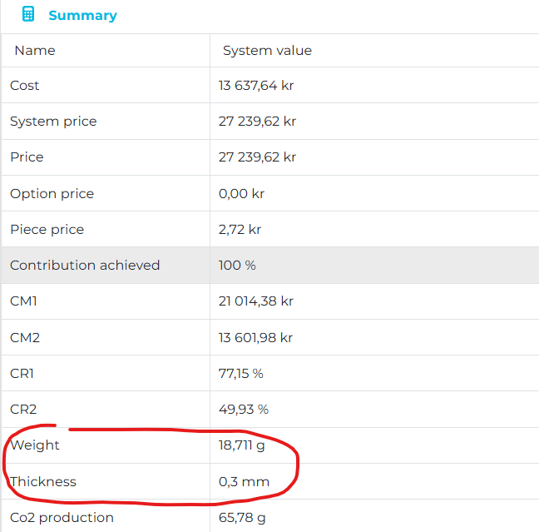Click the Price value 27 239,62 kr

click(x=257, y=157)
